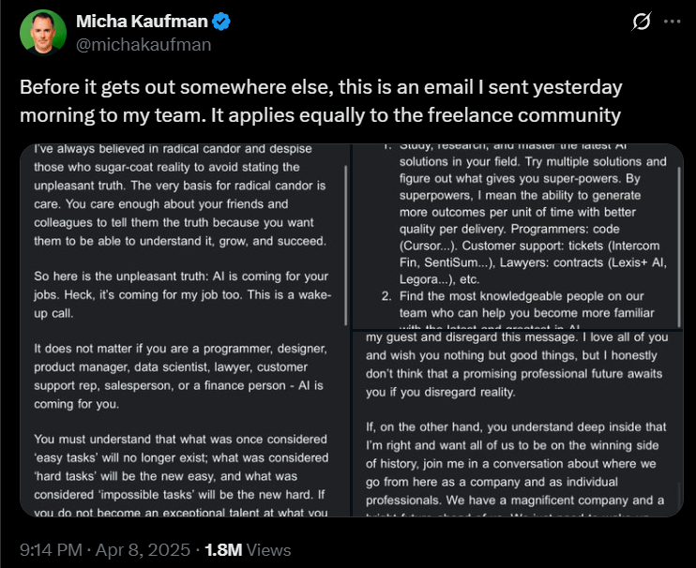Viewport: 696px width, 568px height.
Task: Open Micha Kaufman's profile avatar photo
Action: [x=43, y=33]
